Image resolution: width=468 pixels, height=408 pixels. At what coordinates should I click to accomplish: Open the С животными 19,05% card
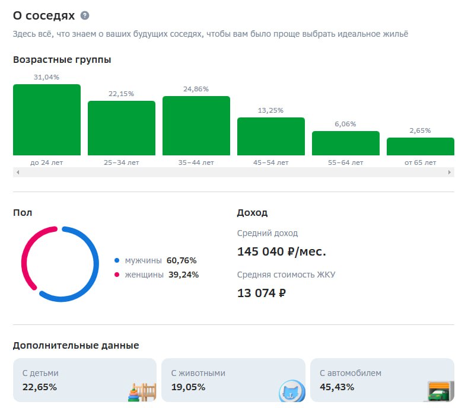(x=219, y=380)
